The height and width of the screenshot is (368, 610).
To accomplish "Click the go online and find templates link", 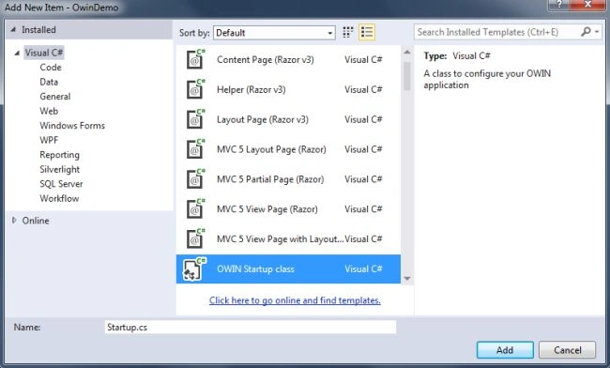I will pos(295,300).
